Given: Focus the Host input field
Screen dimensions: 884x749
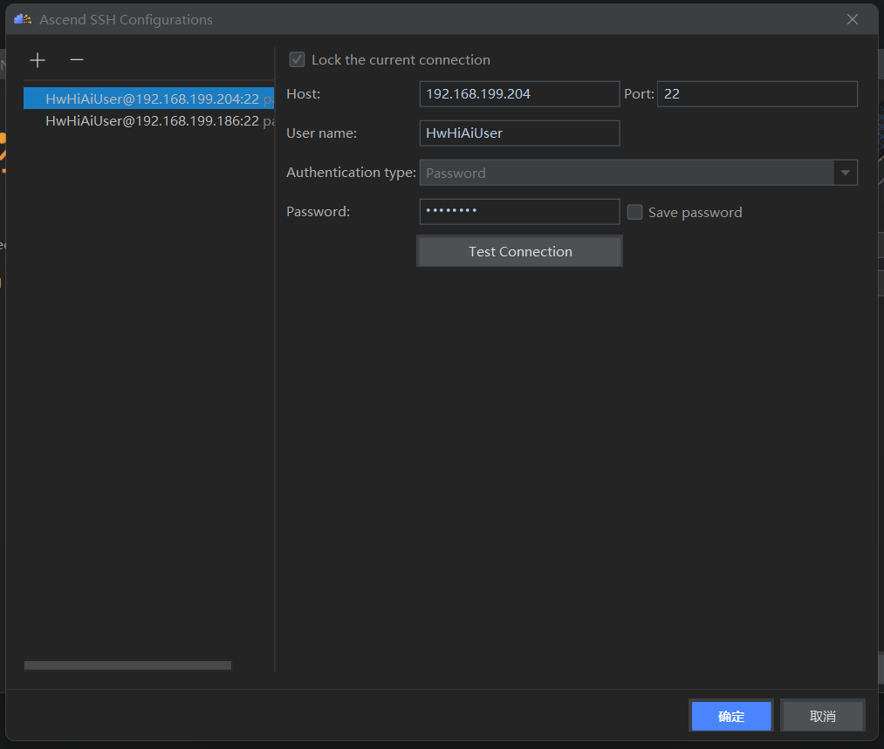Looking at the screenshot, I should click(x=519, y=94).
